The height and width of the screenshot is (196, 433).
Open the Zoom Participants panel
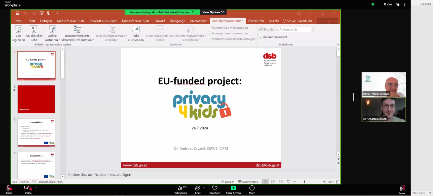(x=180, y=190)
